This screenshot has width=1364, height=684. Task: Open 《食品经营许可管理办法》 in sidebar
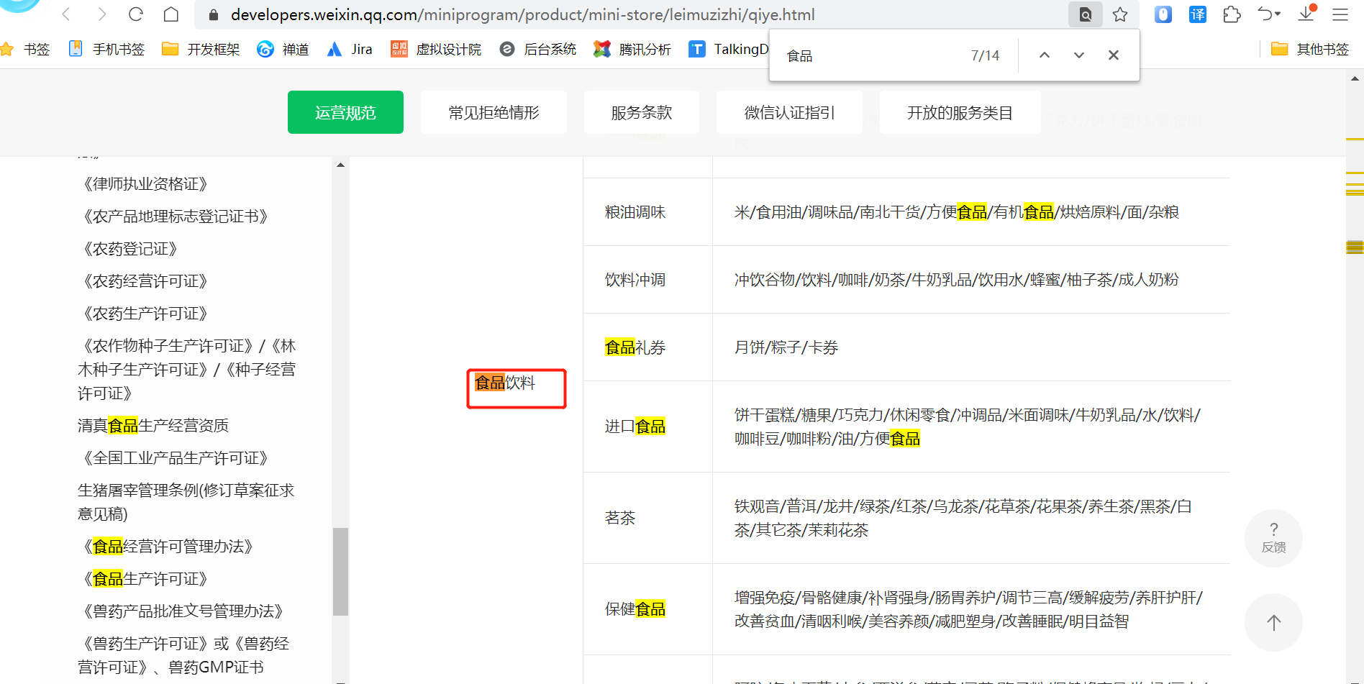click(168, 547)
